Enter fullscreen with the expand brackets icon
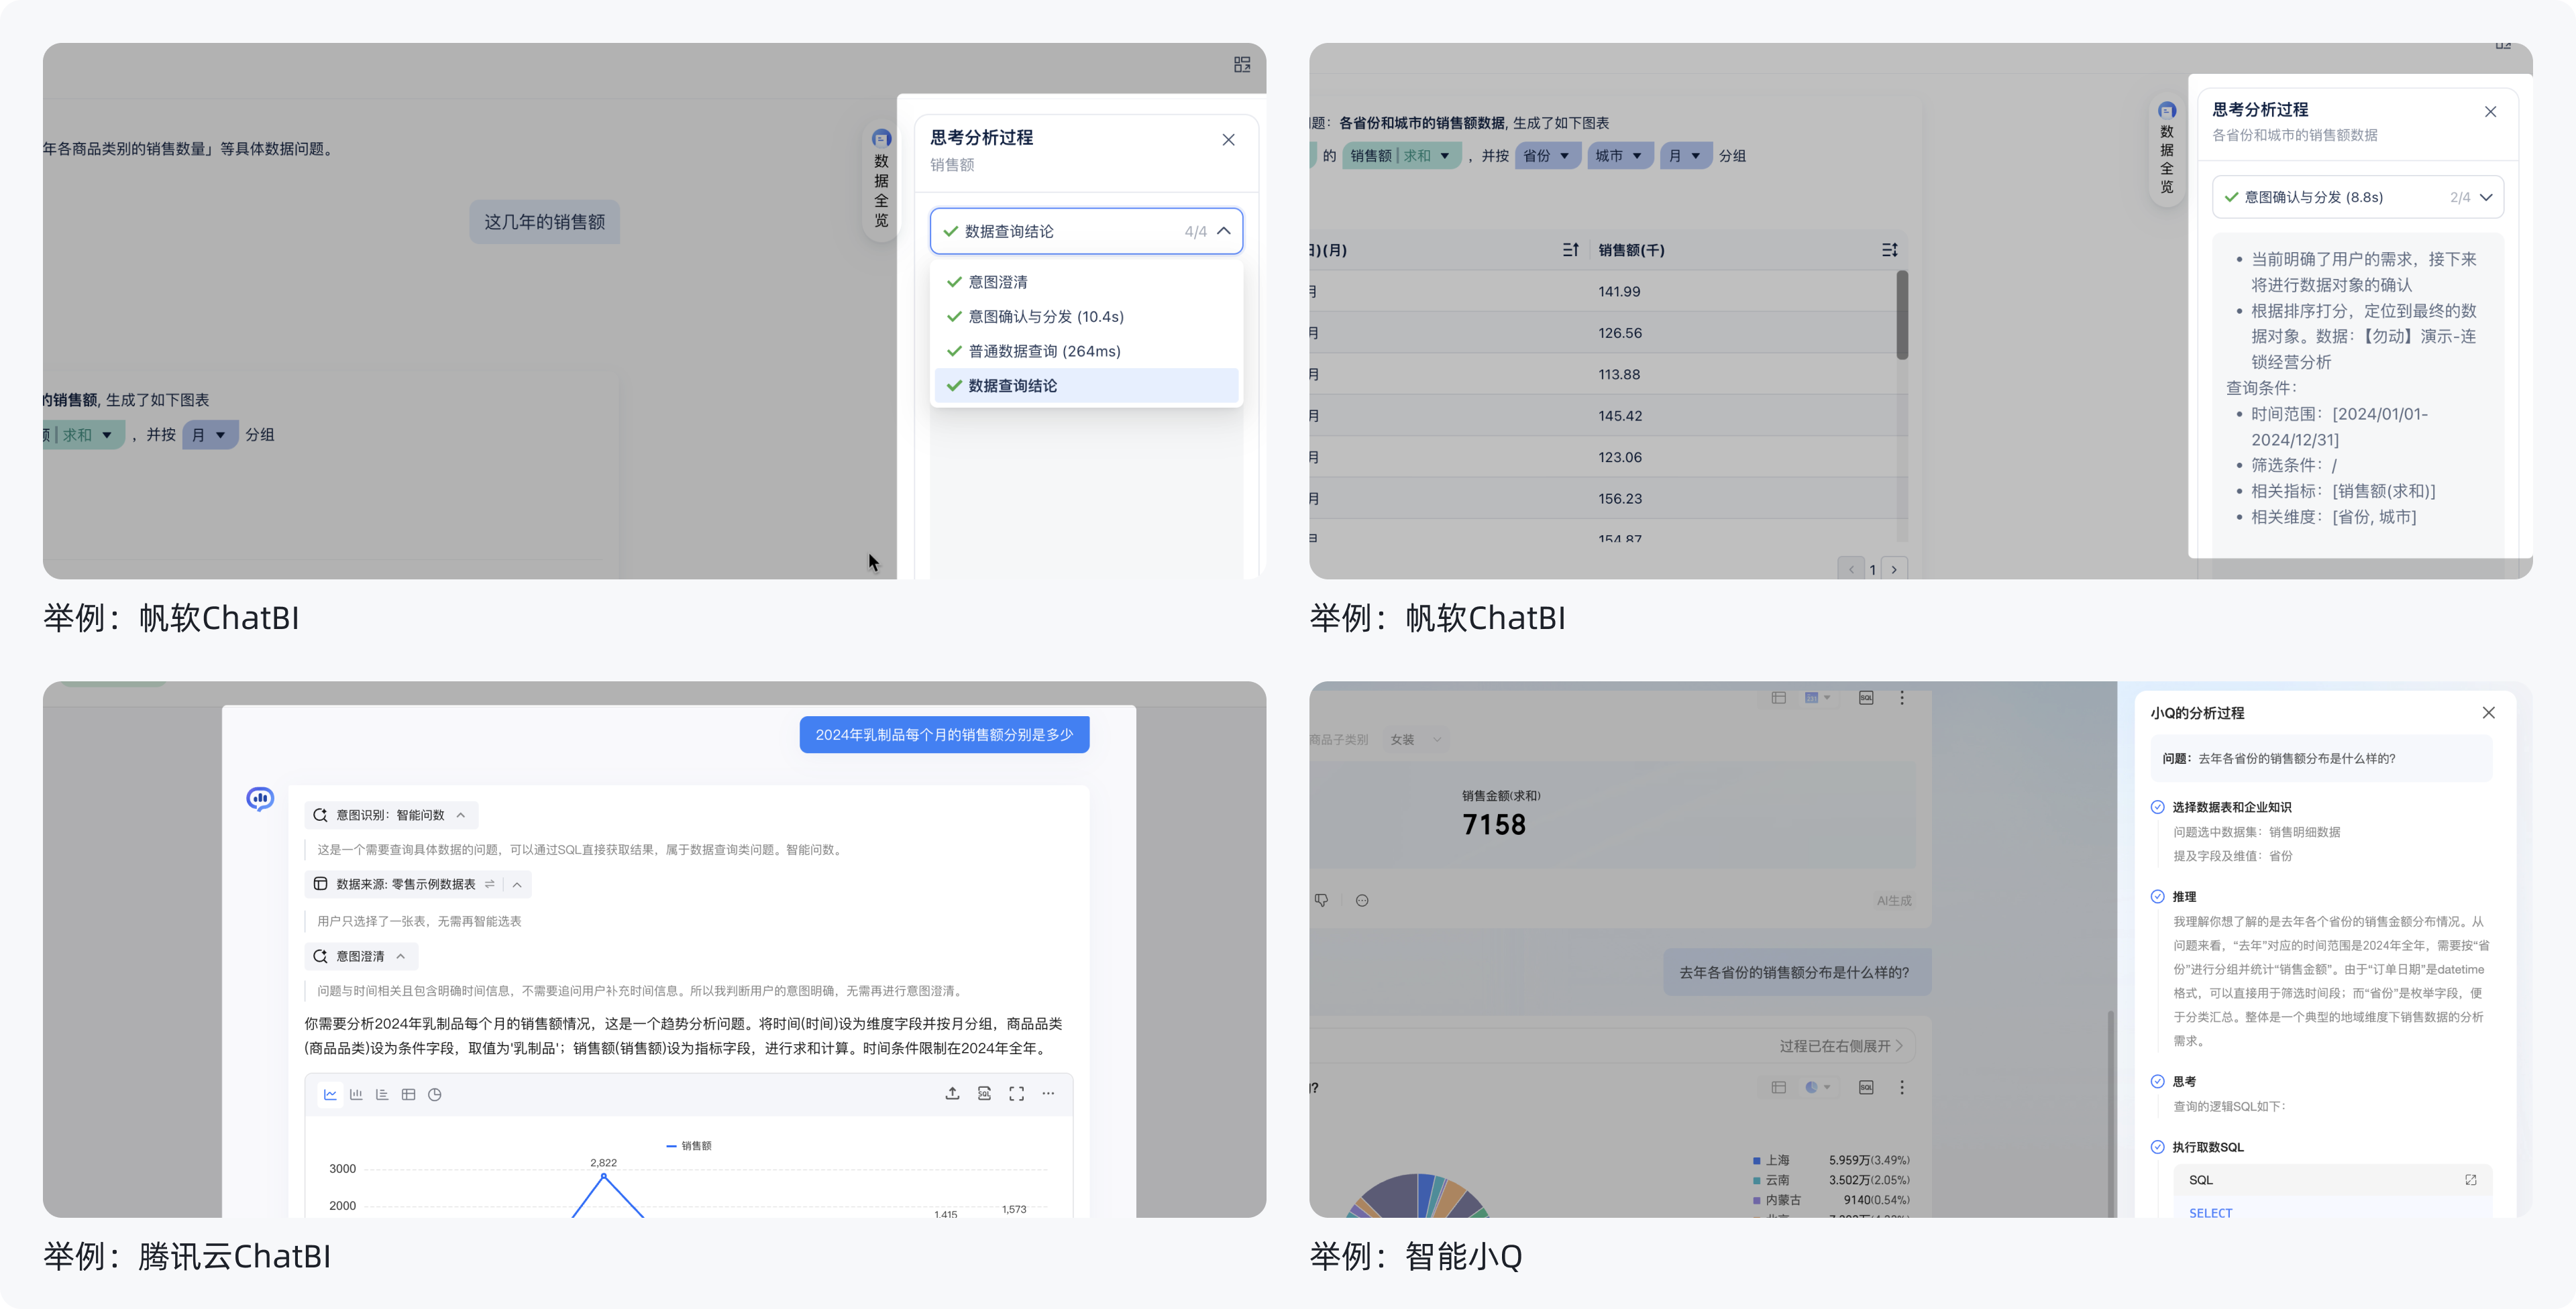 point(1017,1093)
